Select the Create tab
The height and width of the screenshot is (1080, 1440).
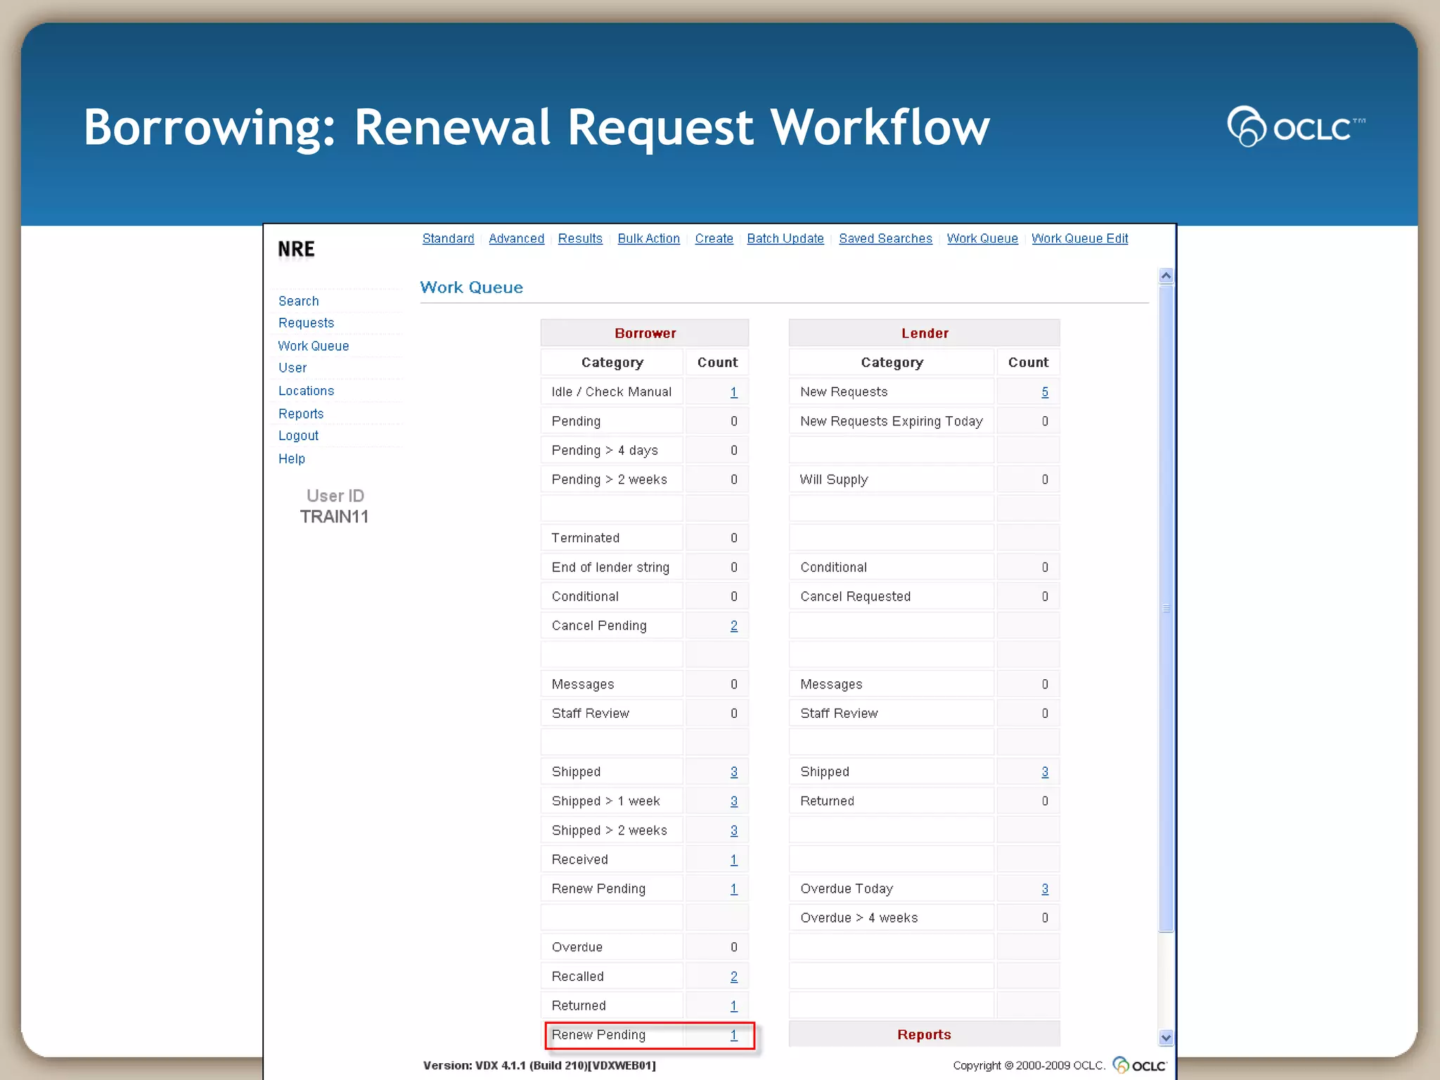coord(714,238)
